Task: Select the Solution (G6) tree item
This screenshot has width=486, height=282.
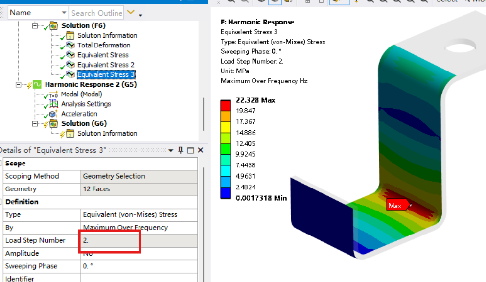Action: pos(84,124)
